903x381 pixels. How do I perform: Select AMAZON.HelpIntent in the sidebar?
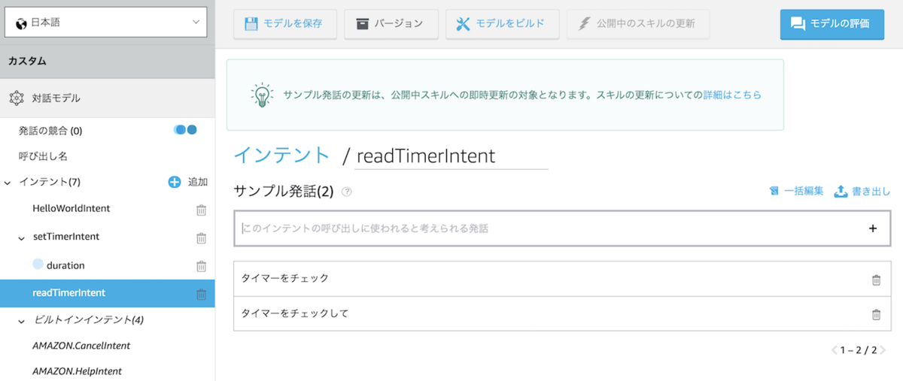pos(77,371)
